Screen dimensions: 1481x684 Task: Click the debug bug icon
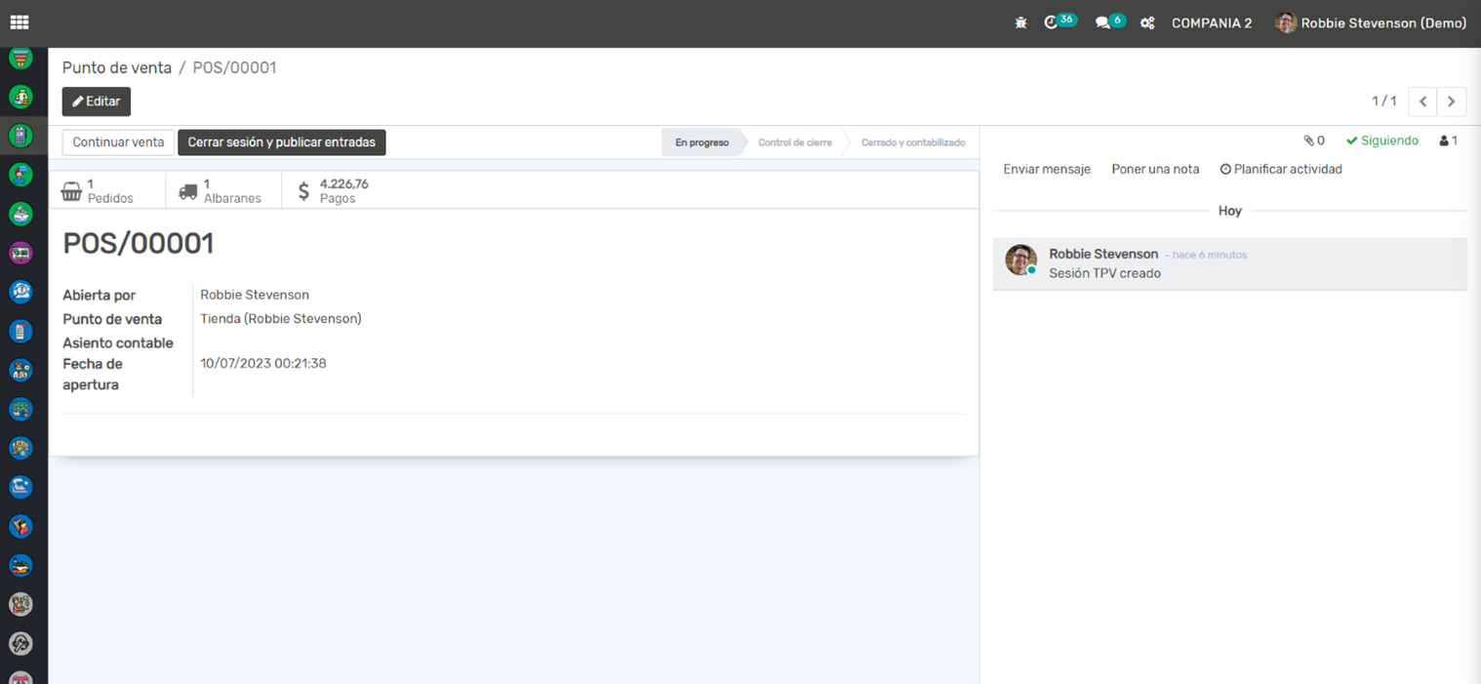(1021, 22)
